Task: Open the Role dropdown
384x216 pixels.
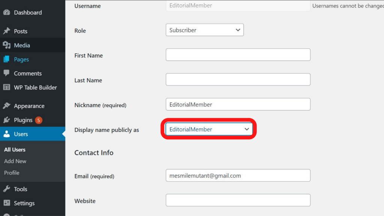Action: tap(205, 30)
